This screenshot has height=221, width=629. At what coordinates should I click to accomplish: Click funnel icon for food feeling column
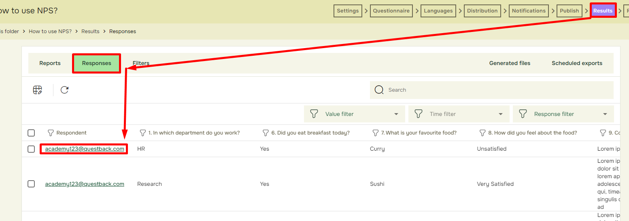coord(482,133)
